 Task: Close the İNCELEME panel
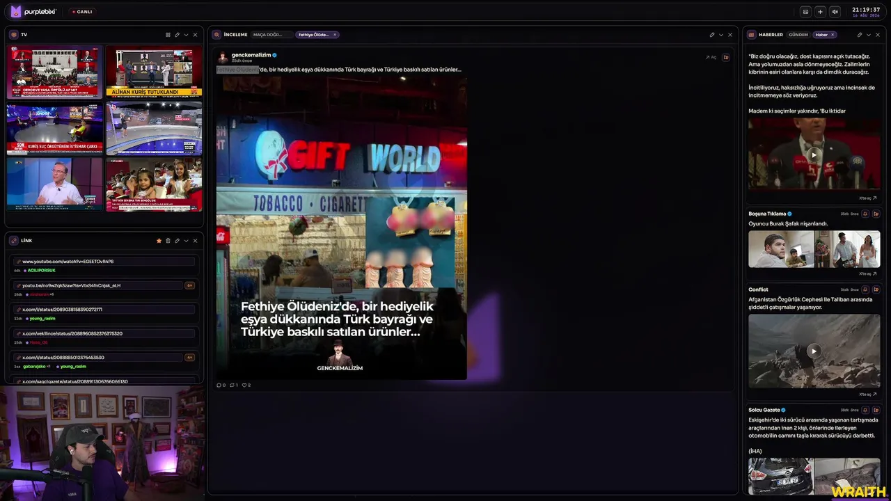(730, 35)
